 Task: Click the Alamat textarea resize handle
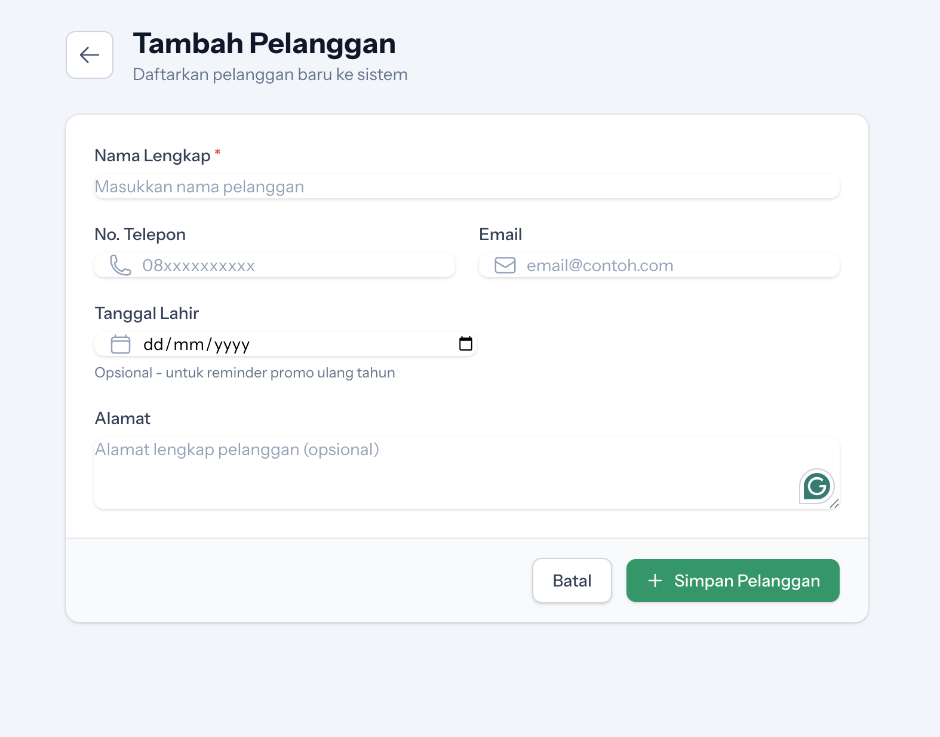pyautogui.click(x=834, y=504)
